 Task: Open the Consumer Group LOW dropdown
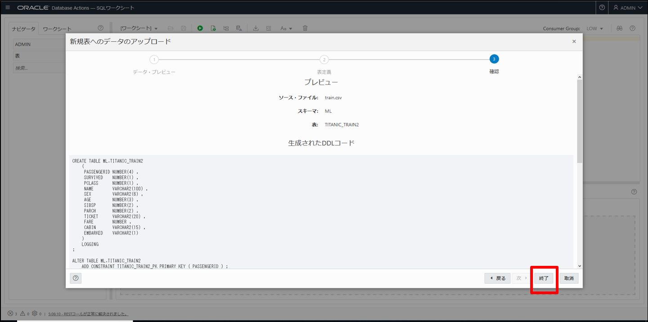(594, 28)
